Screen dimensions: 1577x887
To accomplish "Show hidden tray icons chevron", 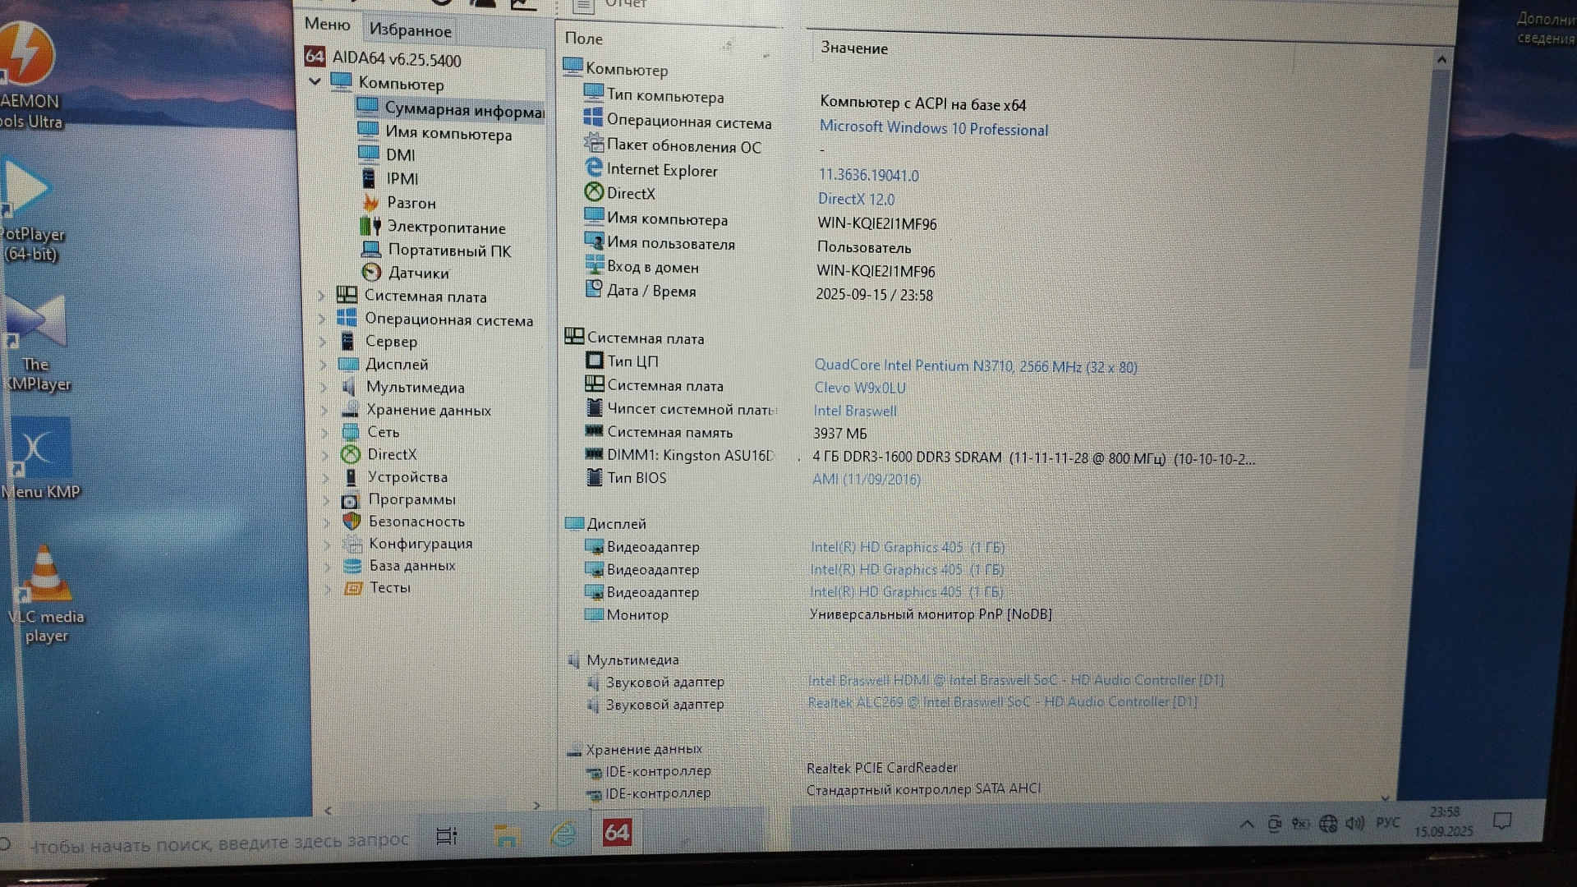I will (1246, 824).
